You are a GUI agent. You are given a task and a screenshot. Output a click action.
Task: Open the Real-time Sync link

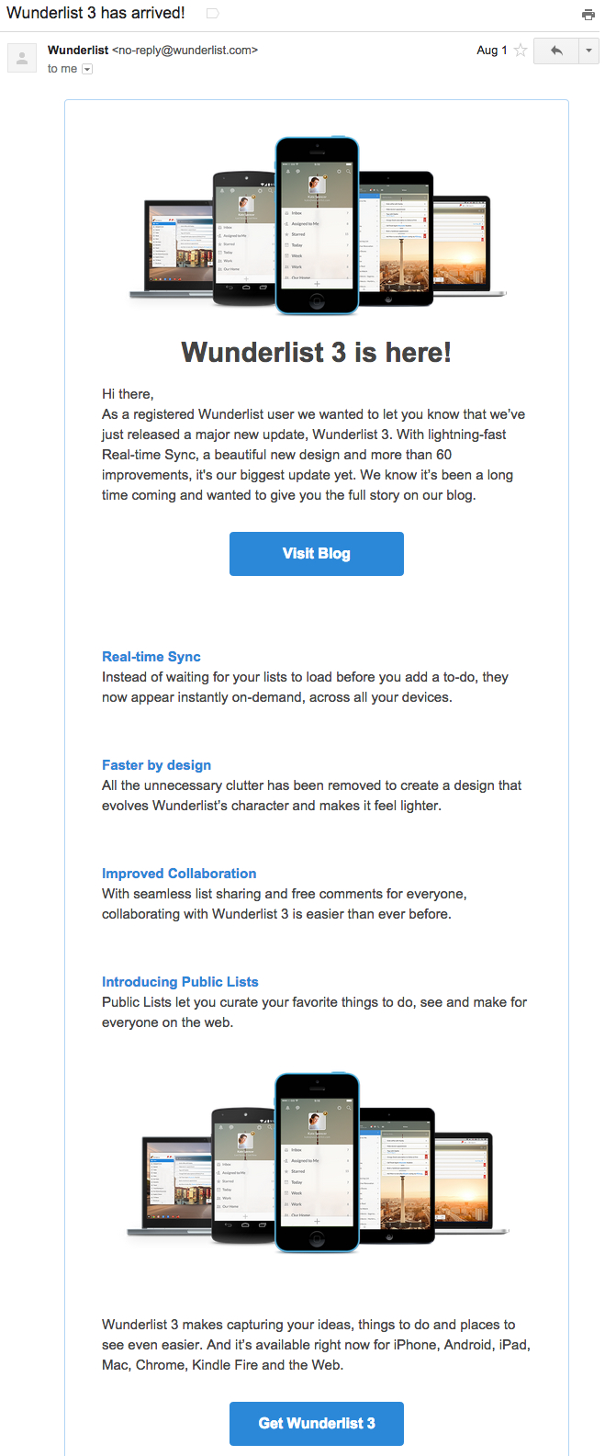click(151, 657)
